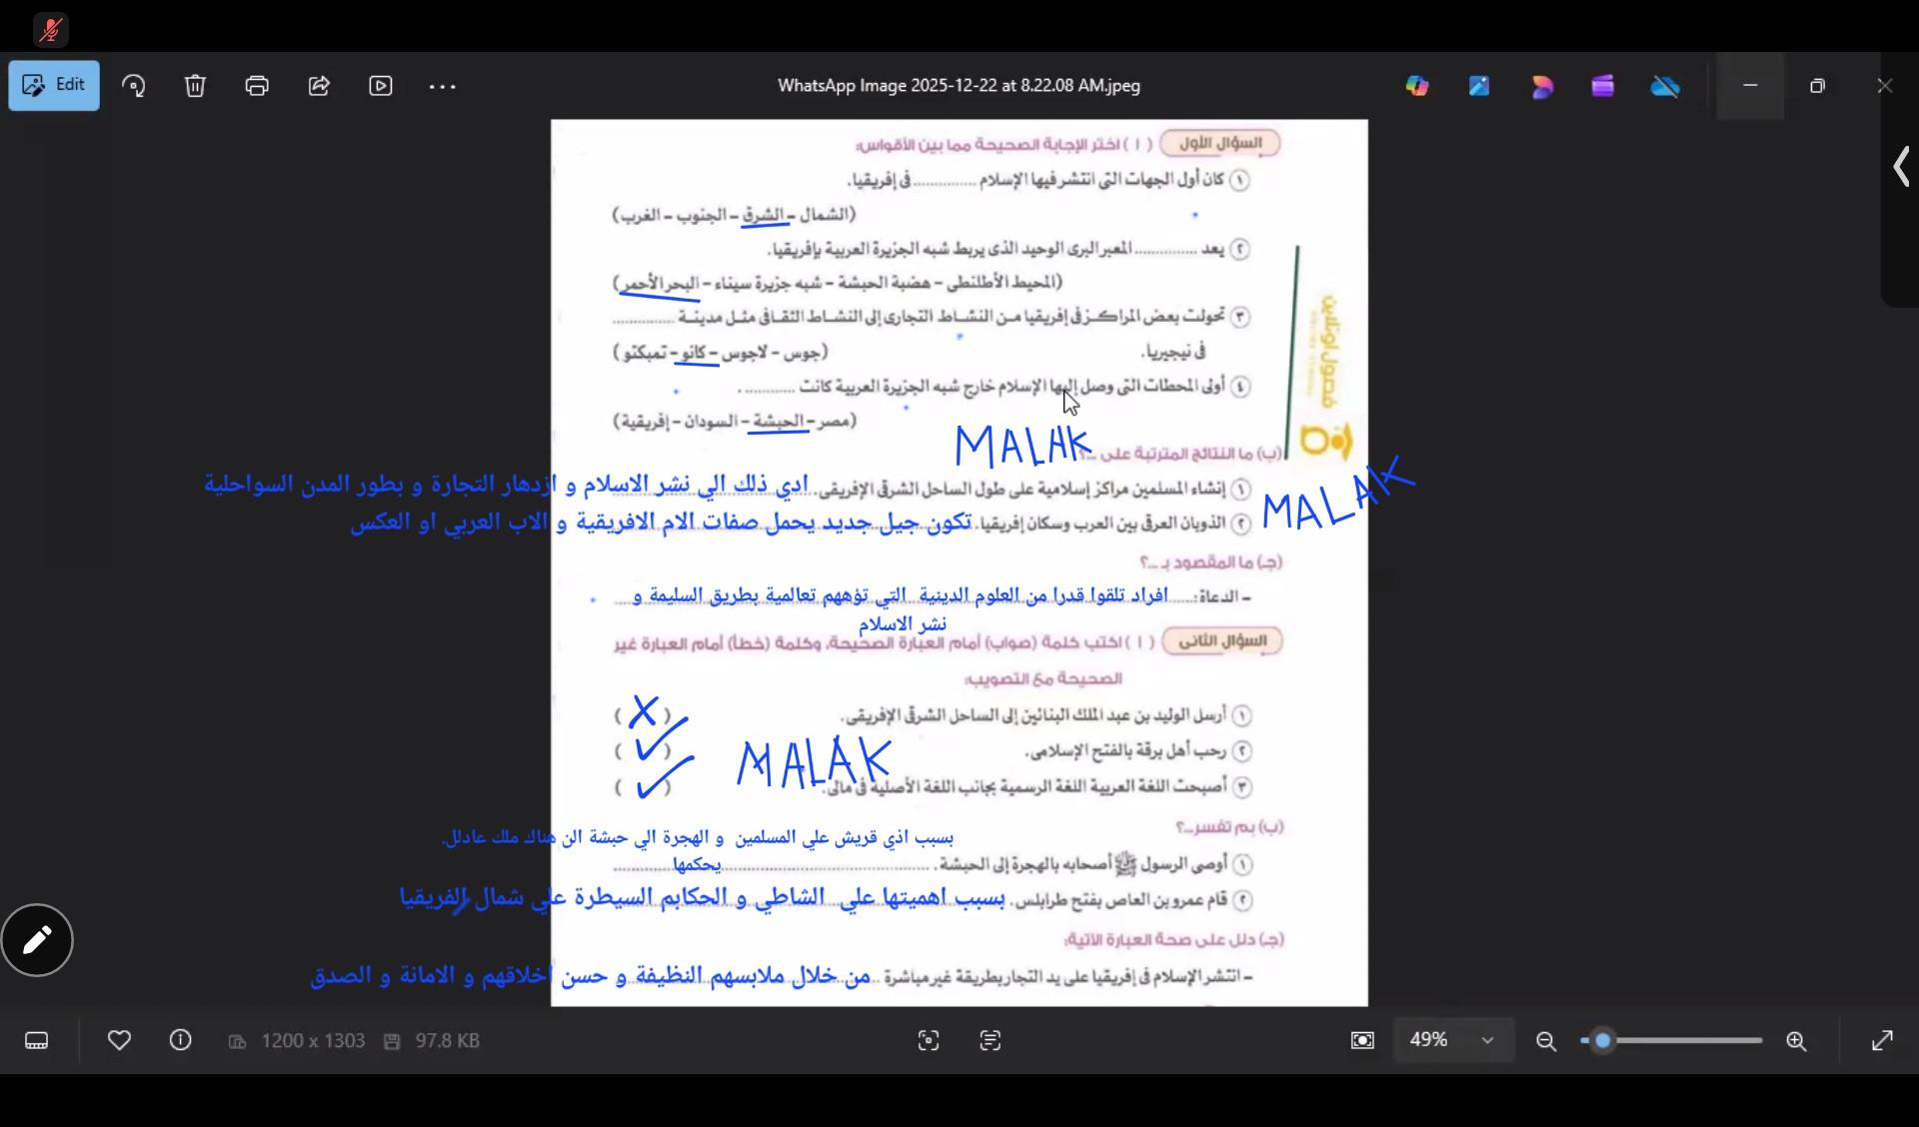Toggle the muted microphone indicator

(50, 30)
